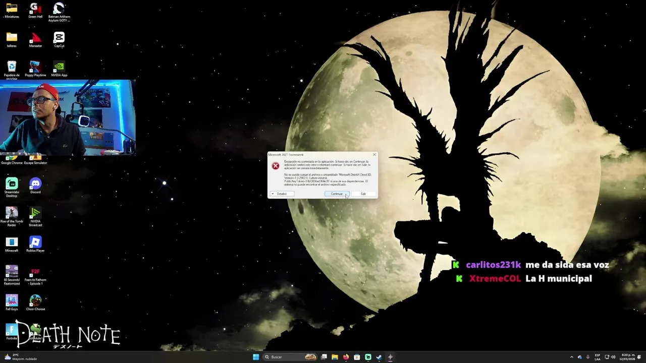Close the Microsoft .NET Framework error dialog

click(x=374, y=155)
